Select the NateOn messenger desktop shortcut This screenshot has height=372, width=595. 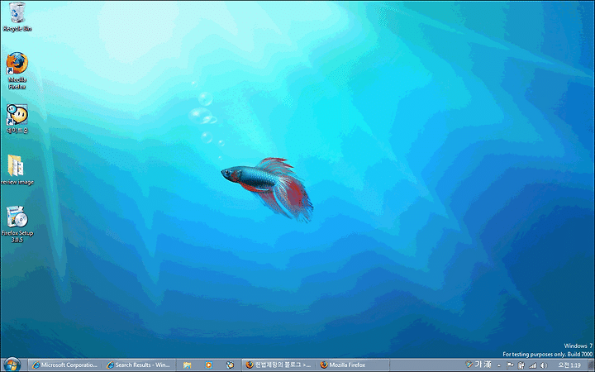(17, 119)
